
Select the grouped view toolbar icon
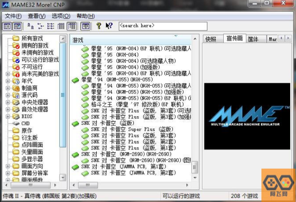pos(71,26)
